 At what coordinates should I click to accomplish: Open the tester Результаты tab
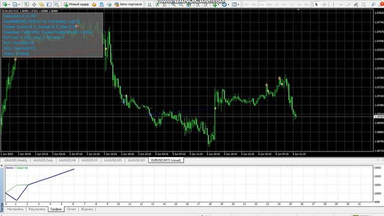pos(37,209)
